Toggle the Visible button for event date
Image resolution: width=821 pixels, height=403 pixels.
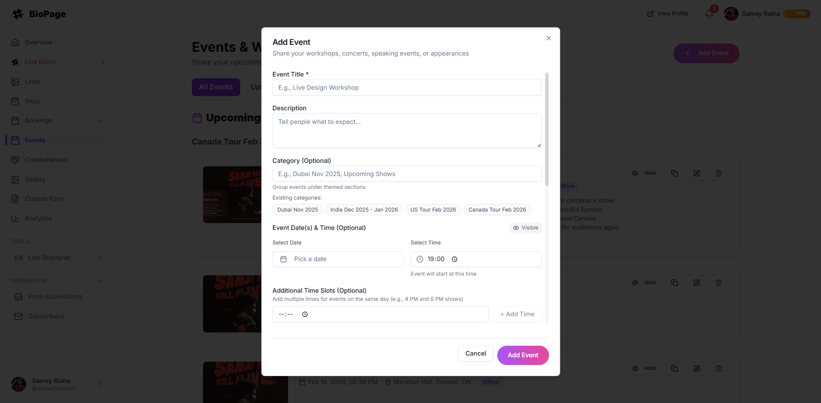pos(525,228)
